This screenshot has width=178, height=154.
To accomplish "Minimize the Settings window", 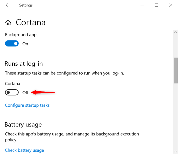I will coord(142,5).
